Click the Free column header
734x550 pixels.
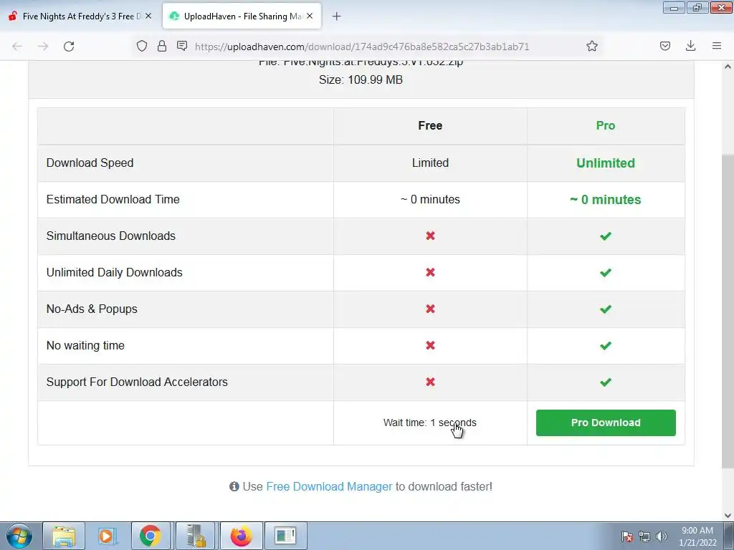click(x=430, y=126)
